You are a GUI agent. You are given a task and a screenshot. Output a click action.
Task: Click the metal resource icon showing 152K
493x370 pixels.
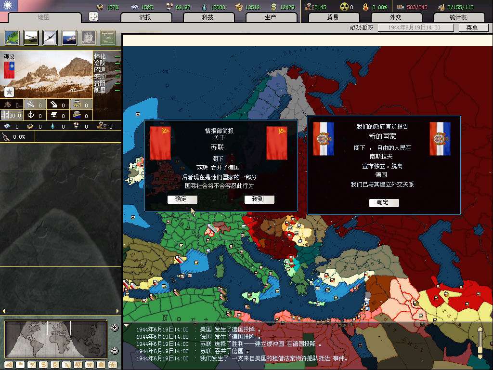point(134,7)
